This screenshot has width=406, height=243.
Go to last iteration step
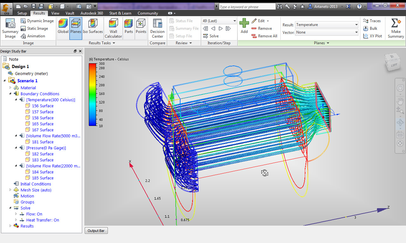pos(228,28)
